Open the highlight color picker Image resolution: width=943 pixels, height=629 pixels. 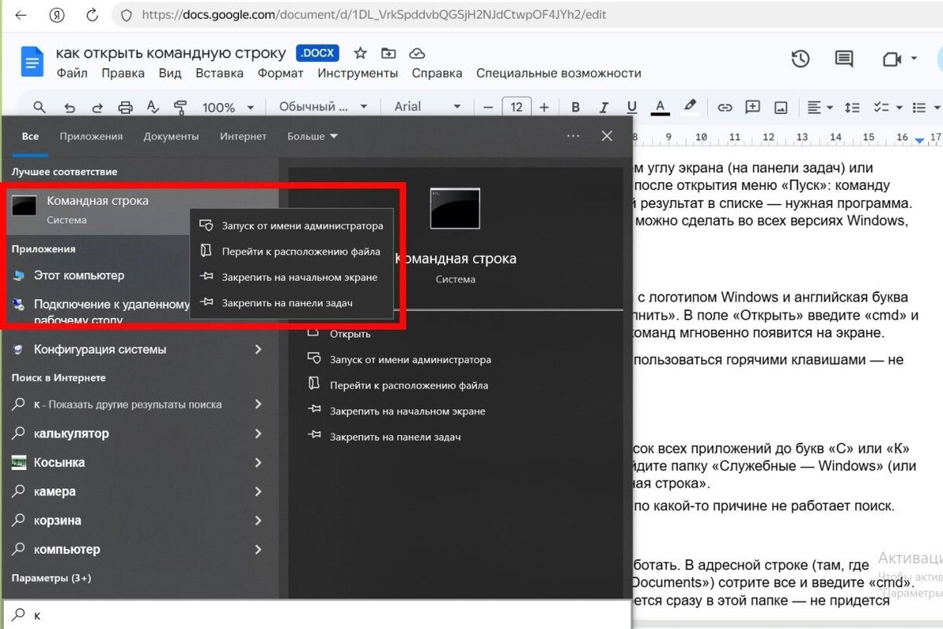690,106
